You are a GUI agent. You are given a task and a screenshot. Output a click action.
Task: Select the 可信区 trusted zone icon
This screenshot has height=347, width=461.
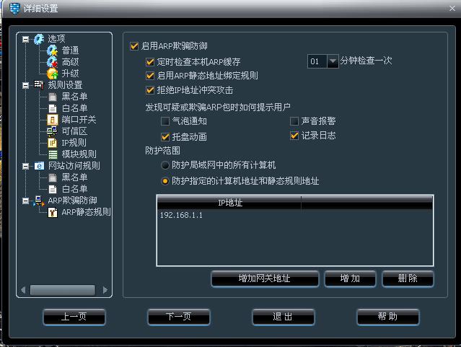pos(53,131)
